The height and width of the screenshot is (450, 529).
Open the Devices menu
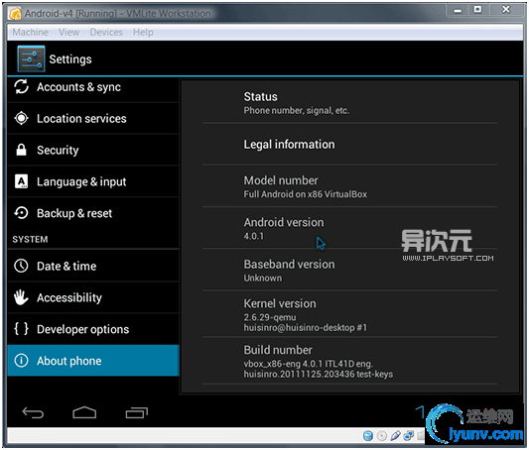pos(106,33)
